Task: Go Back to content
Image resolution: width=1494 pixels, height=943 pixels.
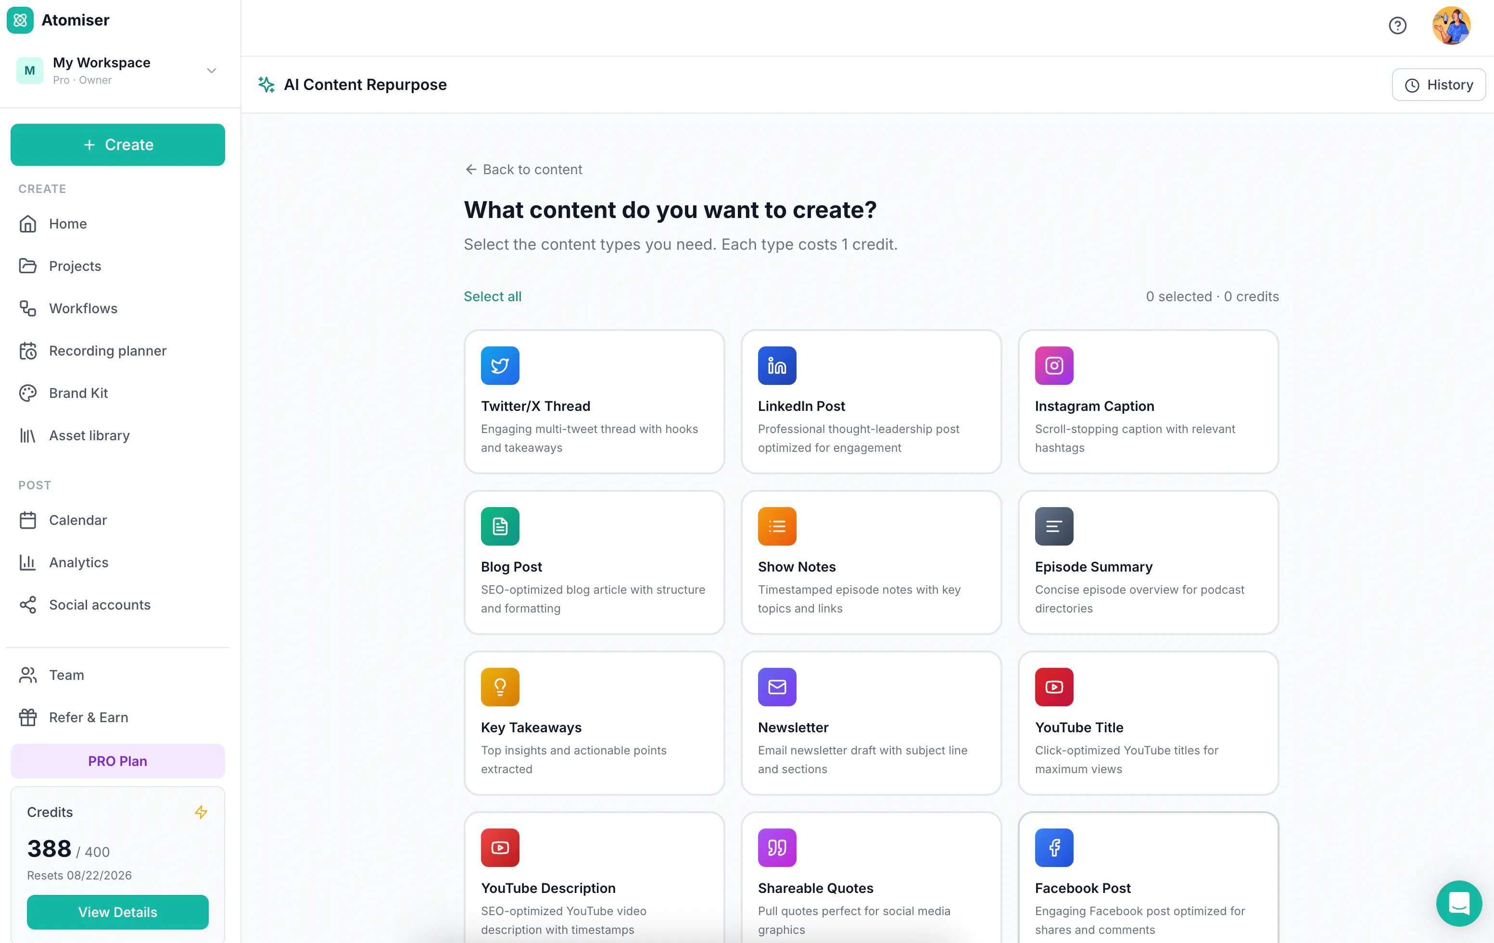Action: coord(524,169)
